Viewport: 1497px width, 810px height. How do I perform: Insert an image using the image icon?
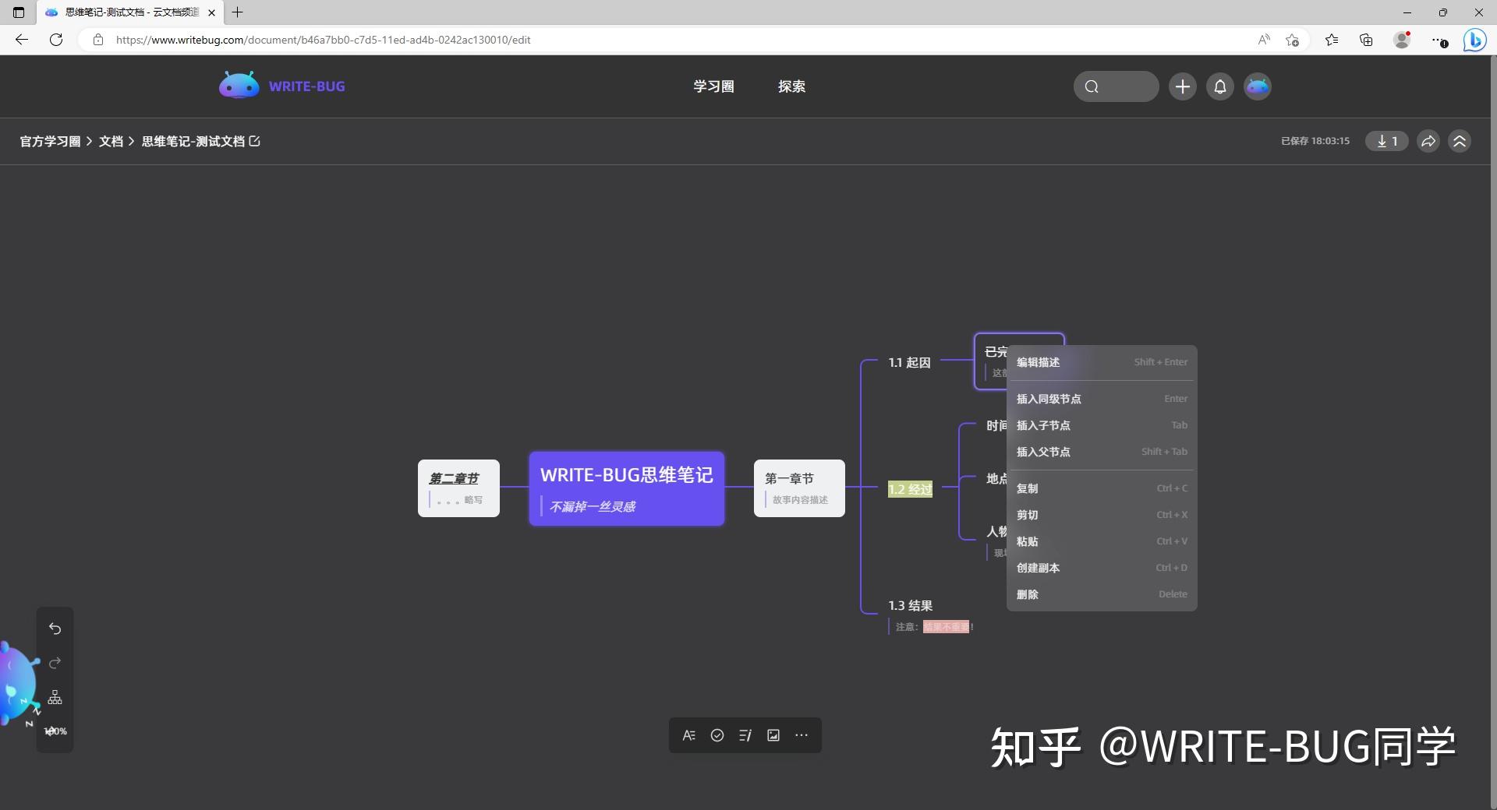tap(773, 735)
